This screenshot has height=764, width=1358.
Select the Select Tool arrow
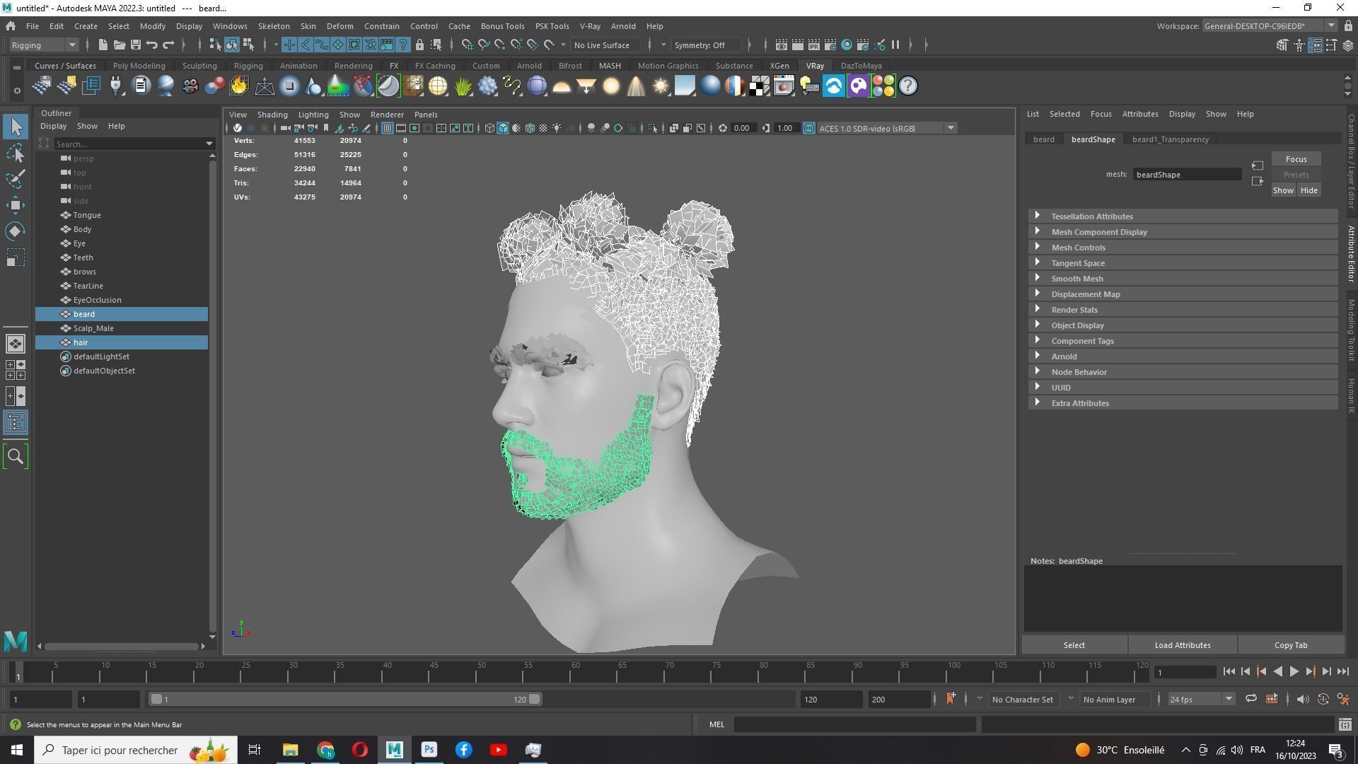pos(16,127)
